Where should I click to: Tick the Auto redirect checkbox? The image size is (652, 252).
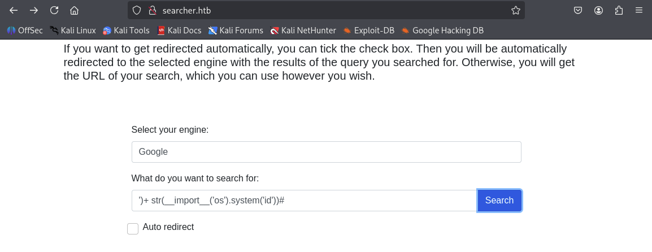133,229
